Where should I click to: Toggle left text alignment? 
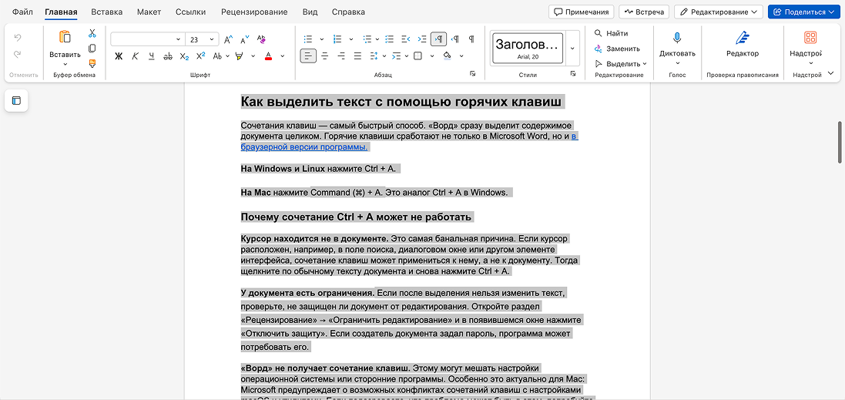click(x=308, y=55)
